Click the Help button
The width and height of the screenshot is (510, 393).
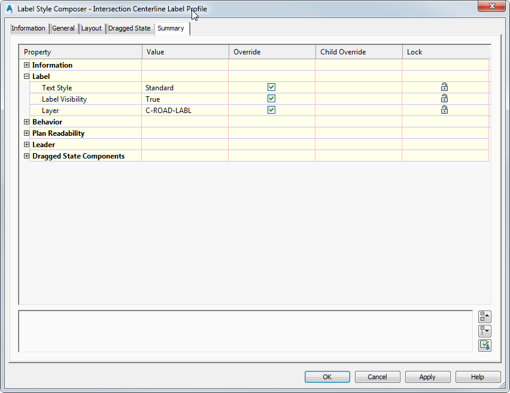(478, 377)
